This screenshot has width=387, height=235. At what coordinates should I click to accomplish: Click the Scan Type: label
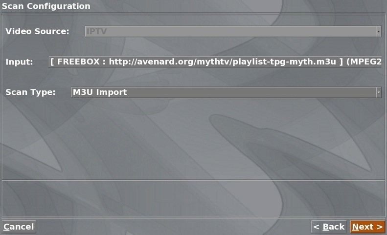point(30,92)
